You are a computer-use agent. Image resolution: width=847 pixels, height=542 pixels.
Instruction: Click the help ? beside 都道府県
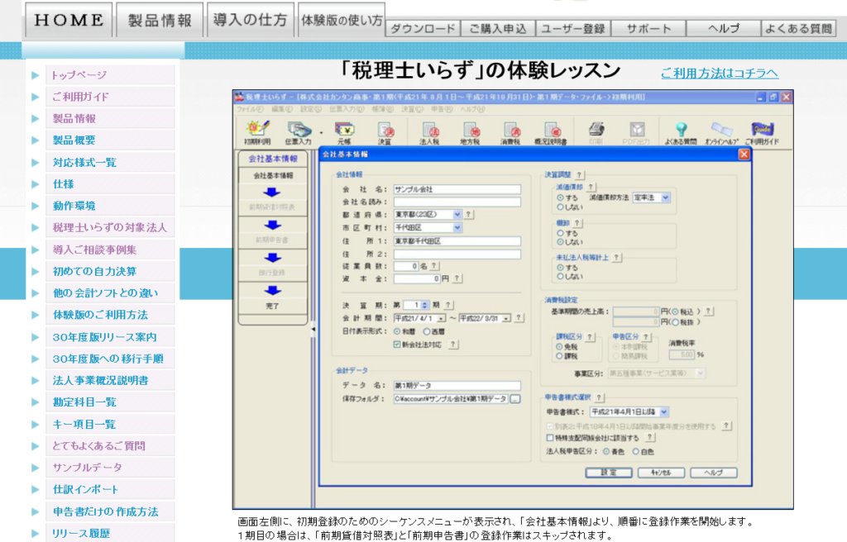click(x=468, y=214)
